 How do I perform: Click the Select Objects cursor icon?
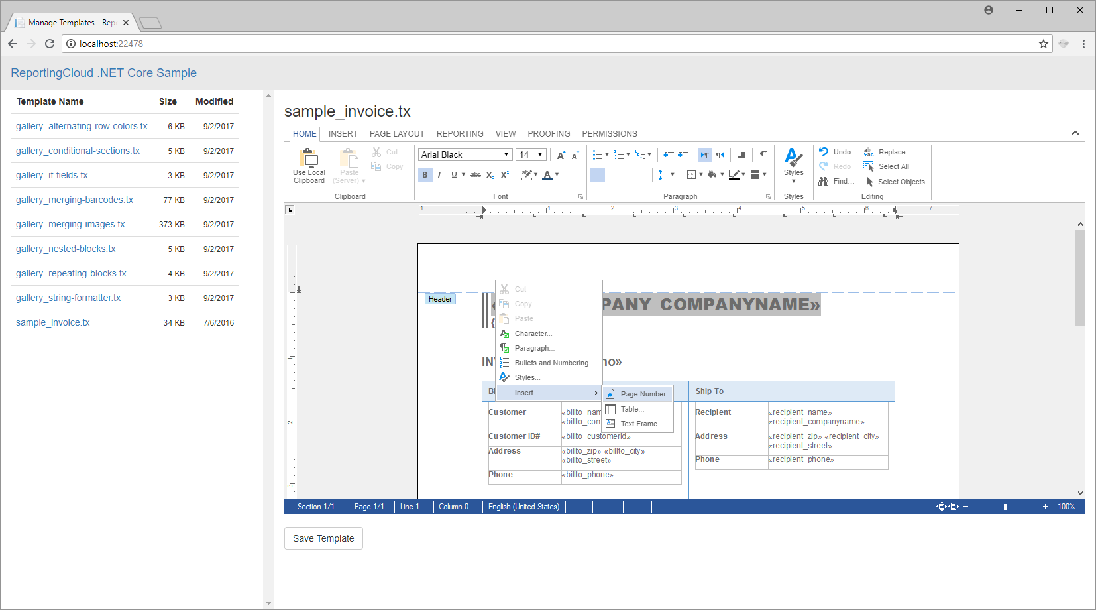point(869,182)
